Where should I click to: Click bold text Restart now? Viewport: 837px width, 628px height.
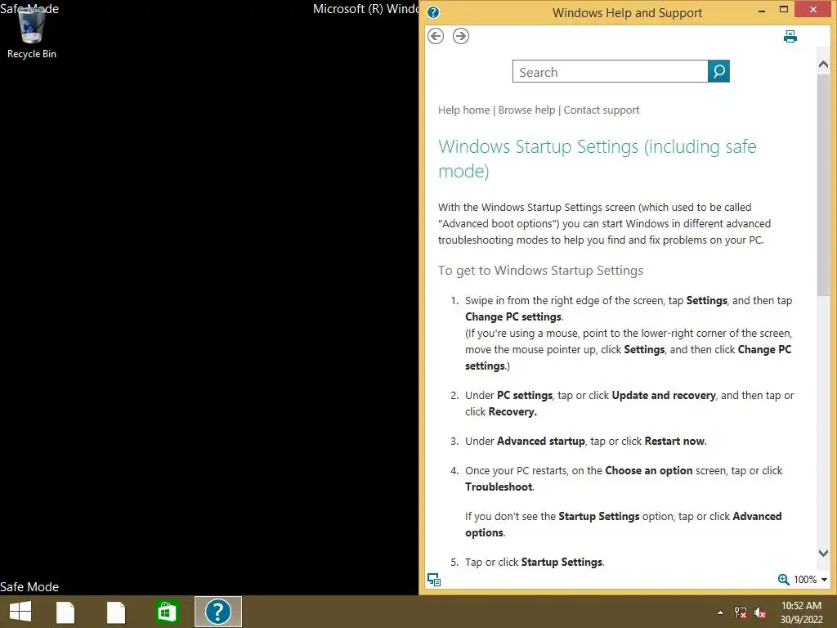674,441
